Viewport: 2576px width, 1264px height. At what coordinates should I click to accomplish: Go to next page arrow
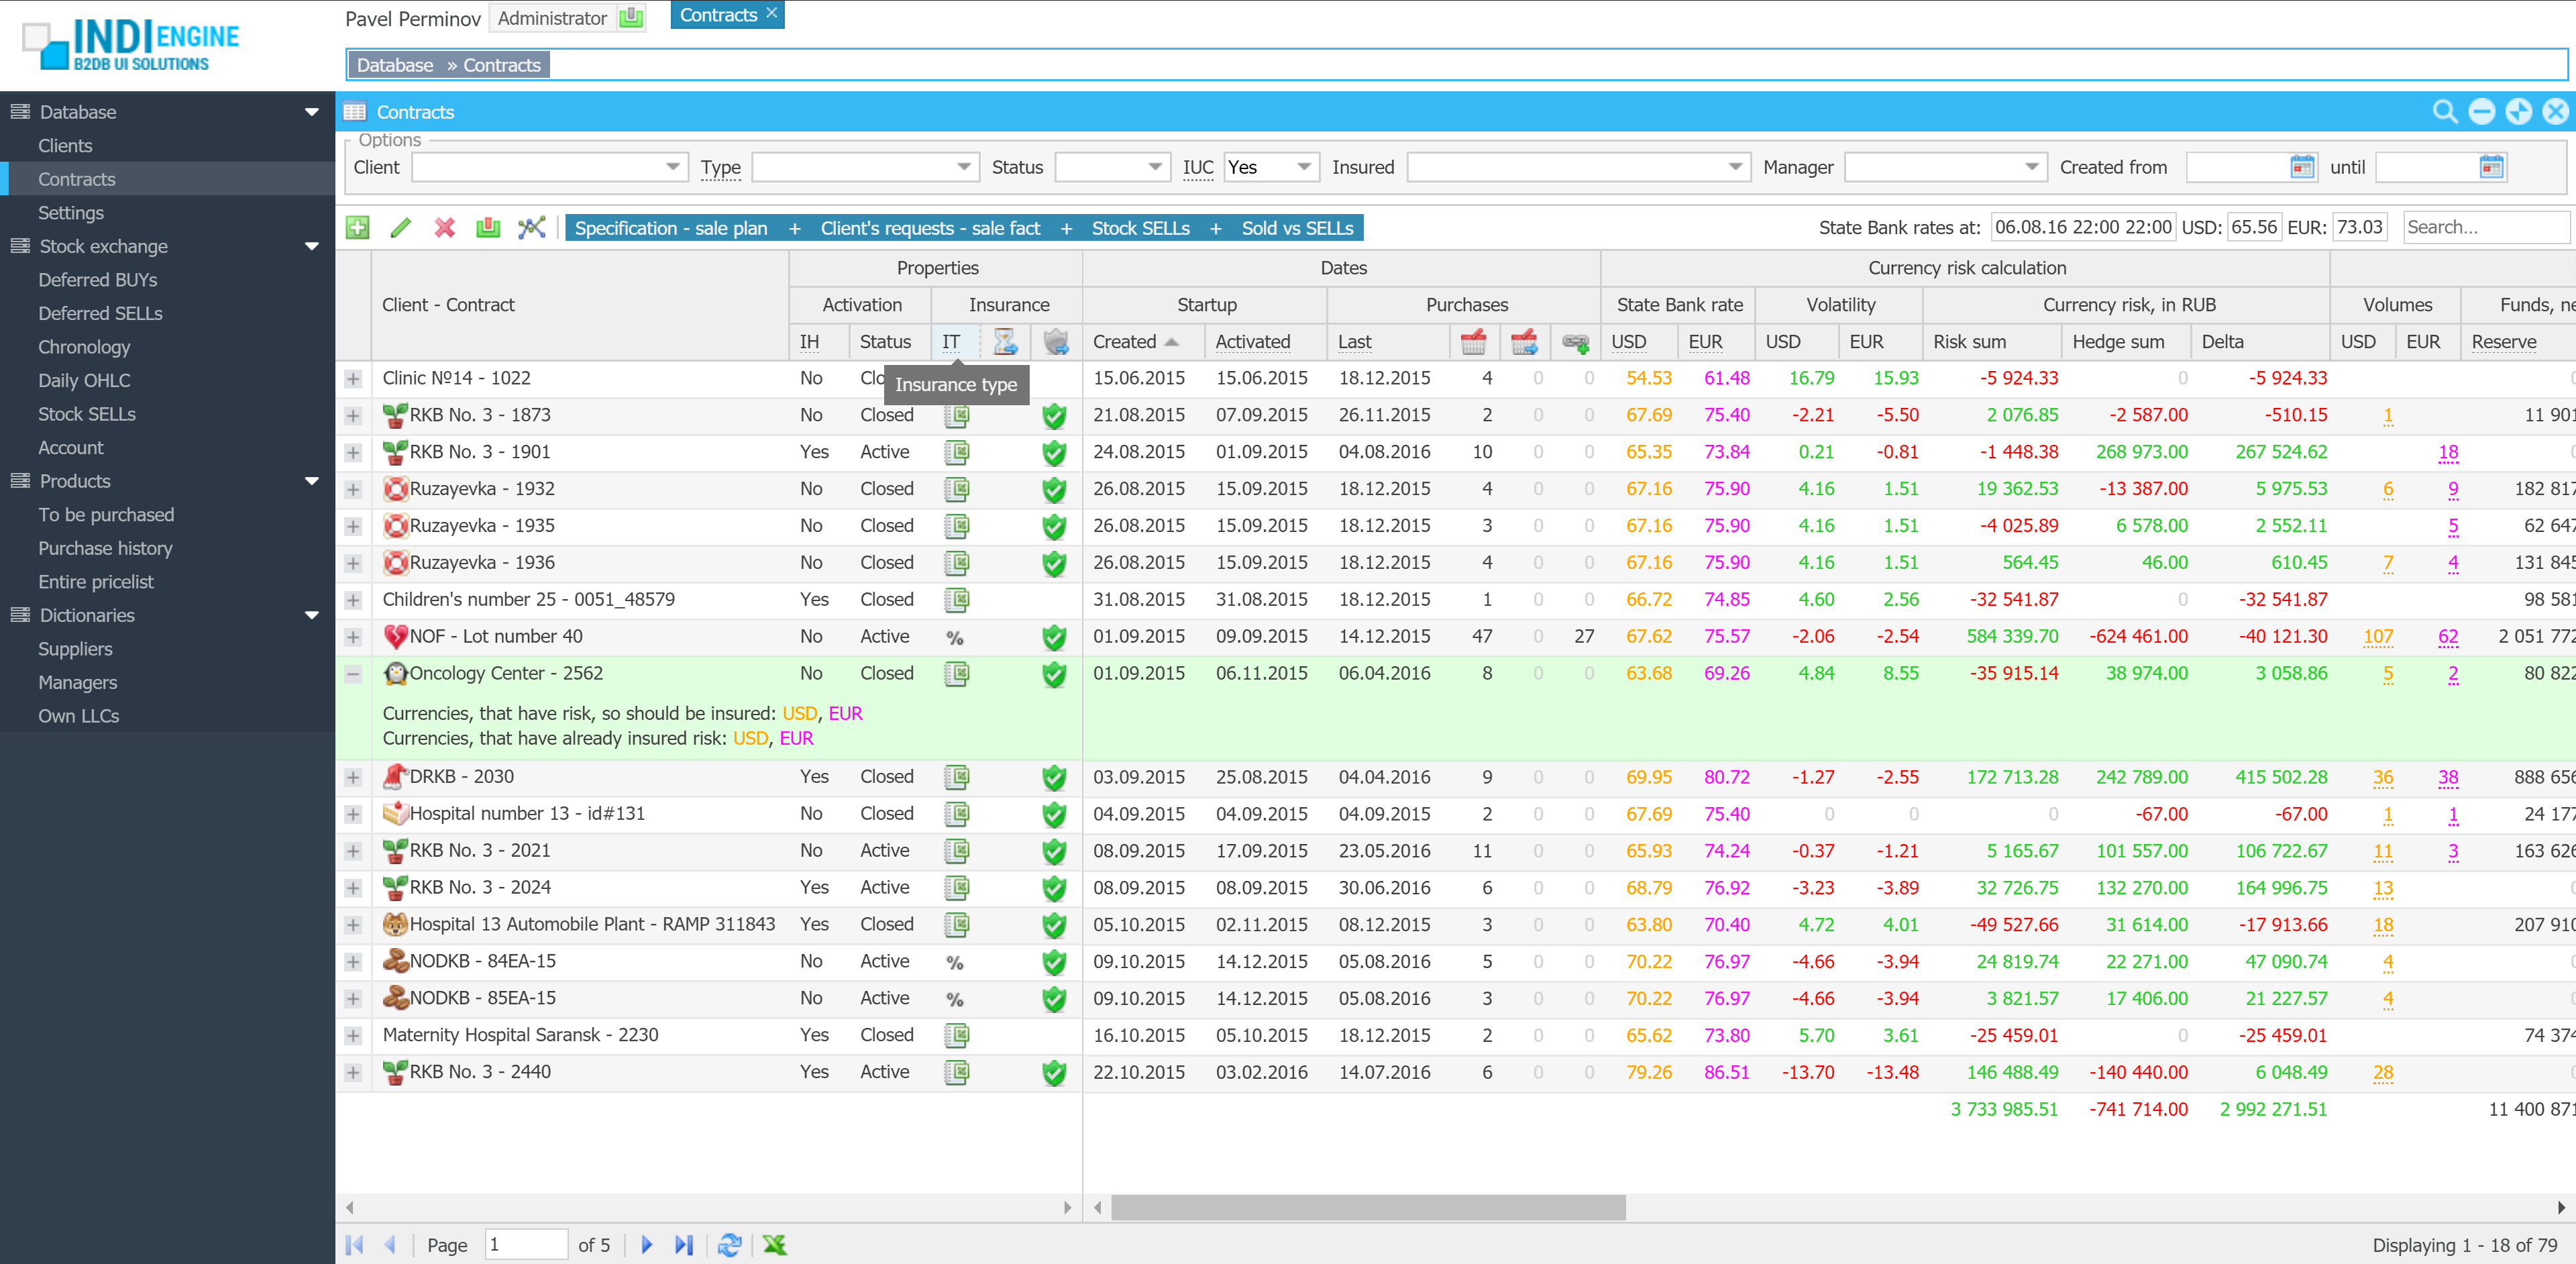(646, 1245)
